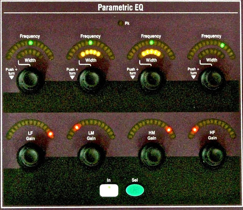Click the LF Frequency/Width knob
This screenshot has width=243, height=210.
tap(30, 80)
